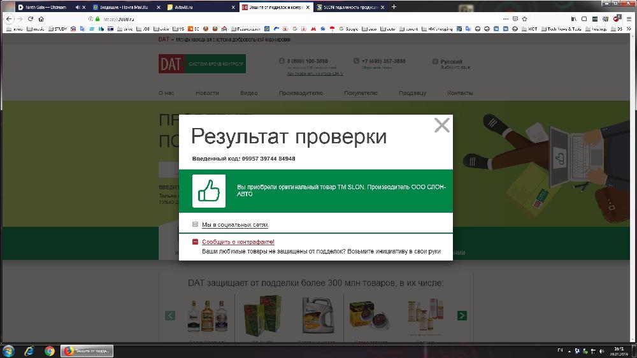Click the green thumbs-up icon
Viewport: 637px width, 358px height.
tap(209, 191)
